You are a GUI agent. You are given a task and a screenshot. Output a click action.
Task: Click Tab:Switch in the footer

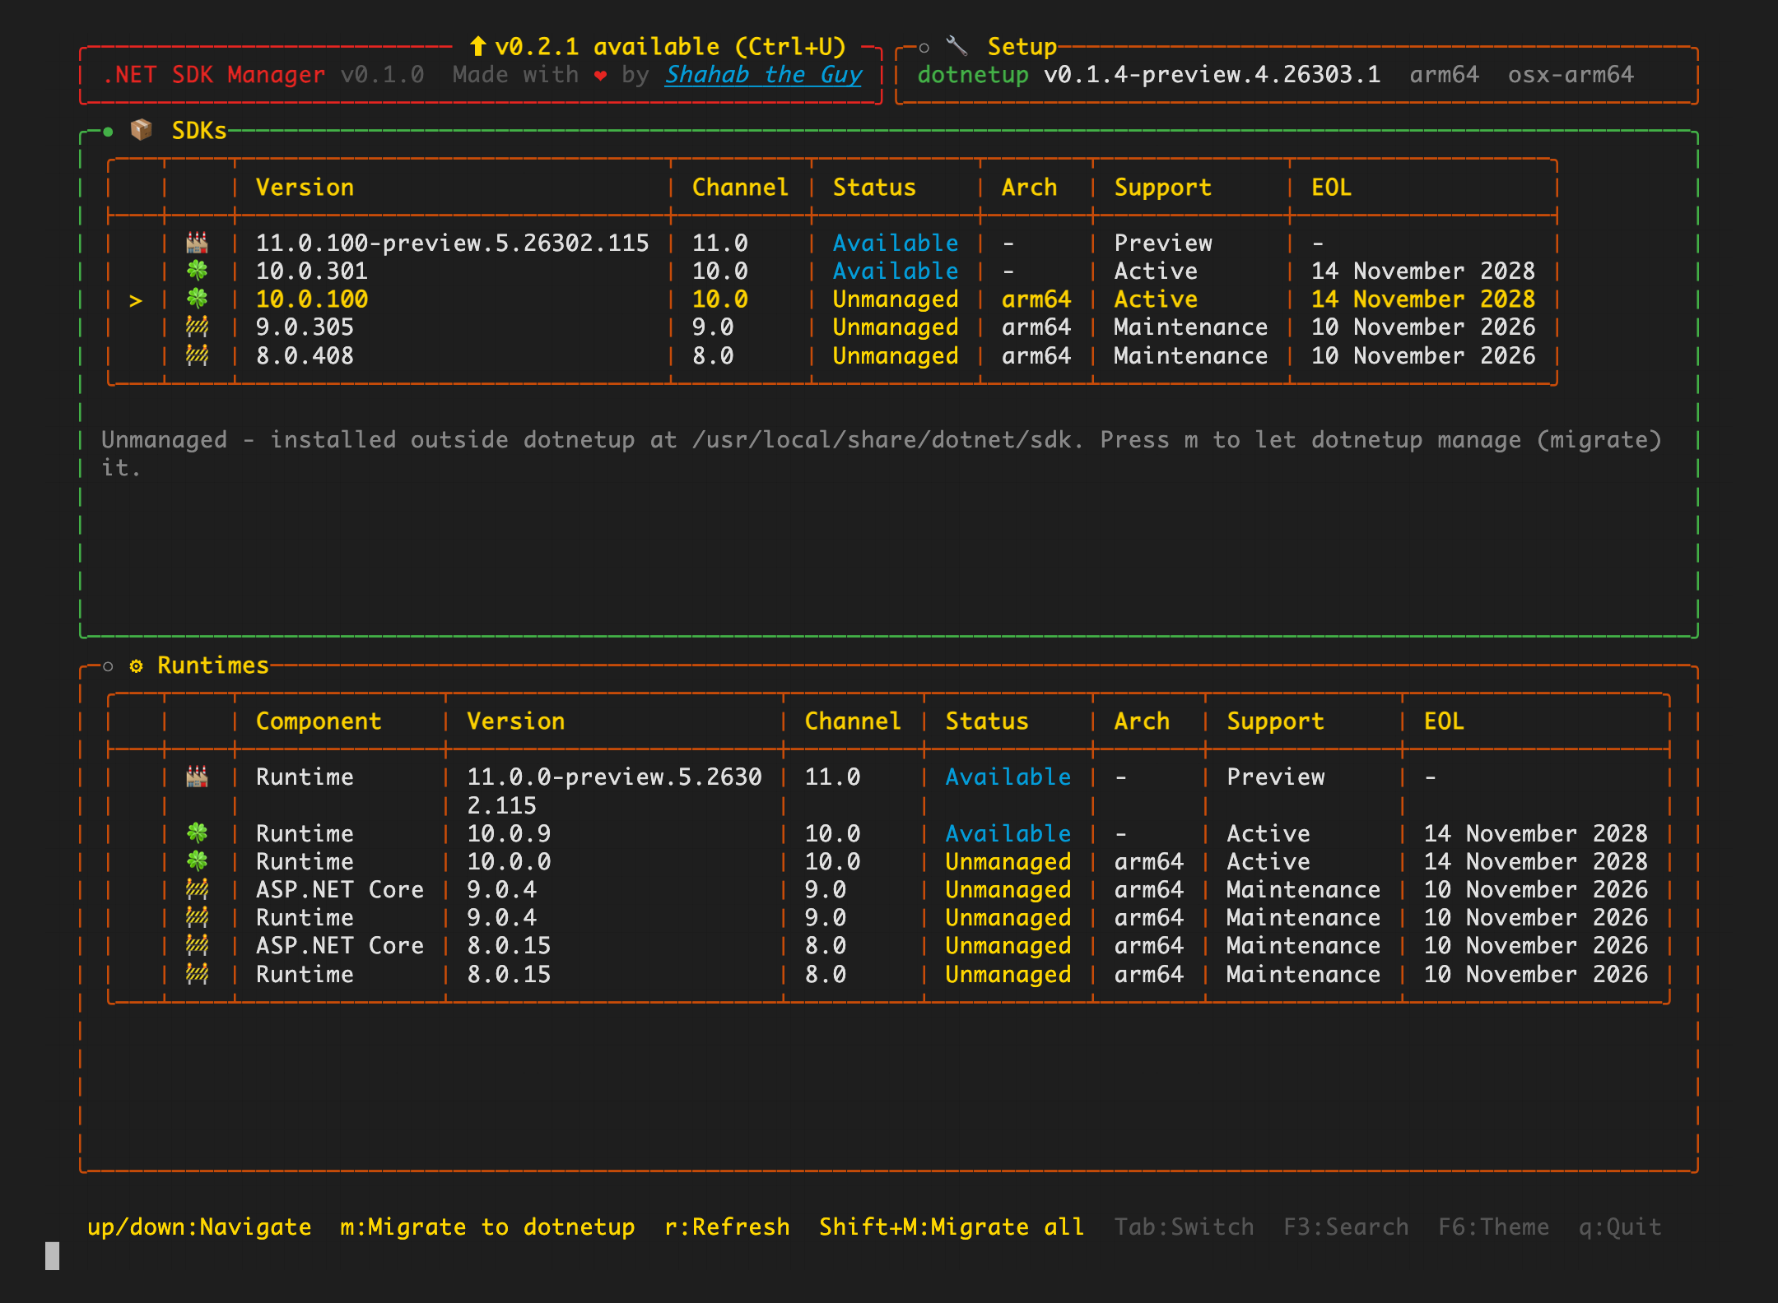(1184, 1226)
